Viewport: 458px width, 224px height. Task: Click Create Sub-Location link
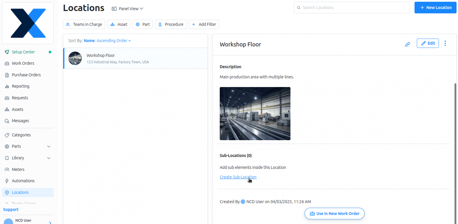pos(238,177)
